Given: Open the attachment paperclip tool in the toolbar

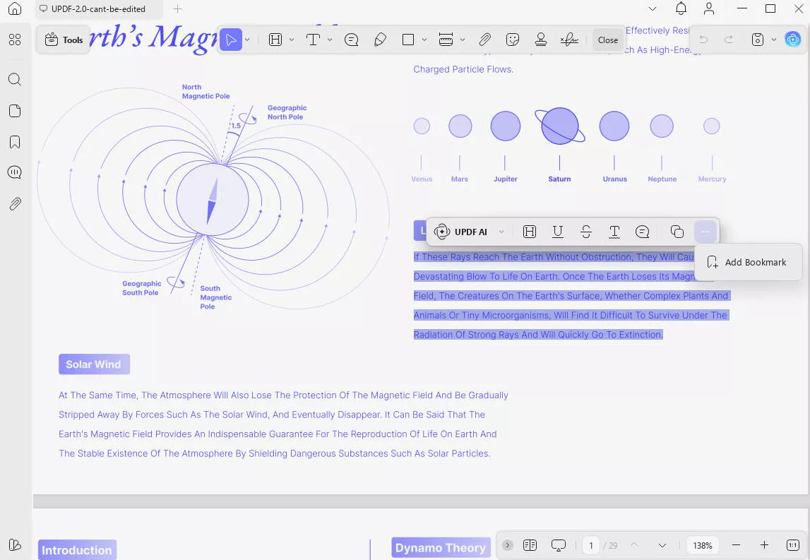Looking at the screenshot, I should click(x=484, y=40).
